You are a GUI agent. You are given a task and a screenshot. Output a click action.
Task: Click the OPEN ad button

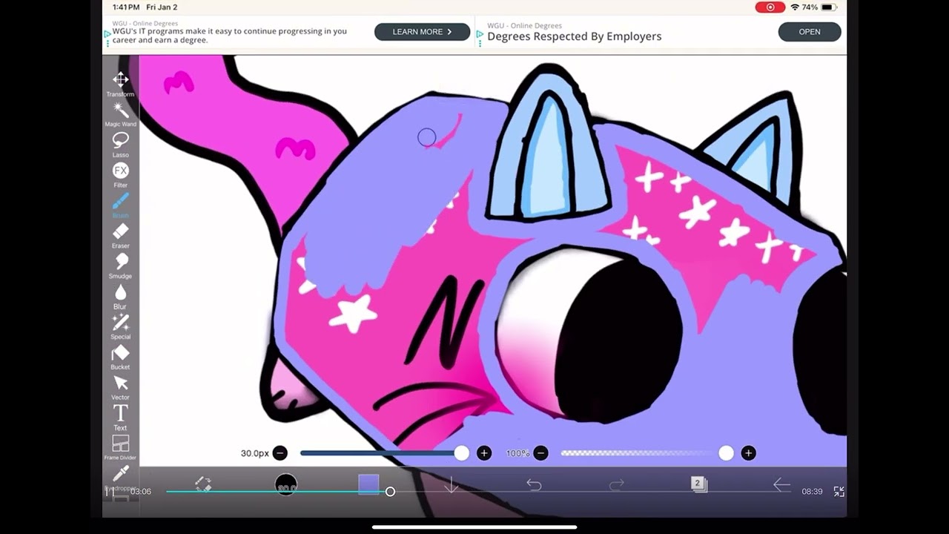click(x=810, y=32)
